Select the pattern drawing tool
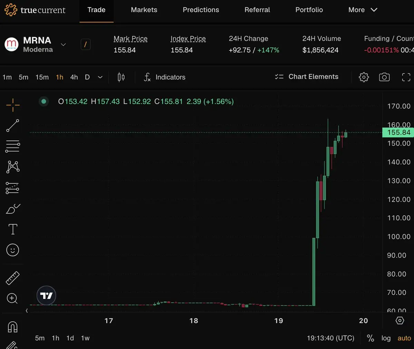 [13, 167]
